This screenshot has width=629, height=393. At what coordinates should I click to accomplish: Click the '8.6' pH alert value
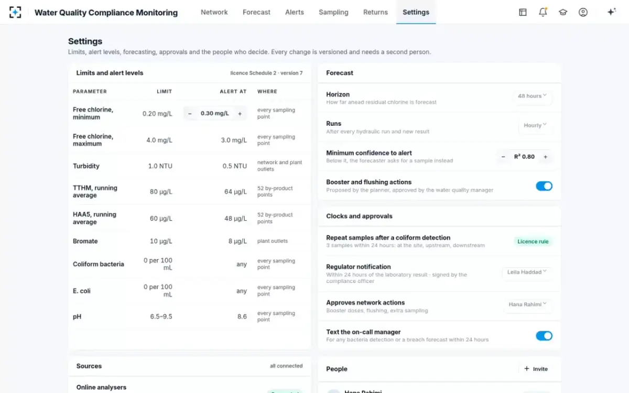[242, 317]
